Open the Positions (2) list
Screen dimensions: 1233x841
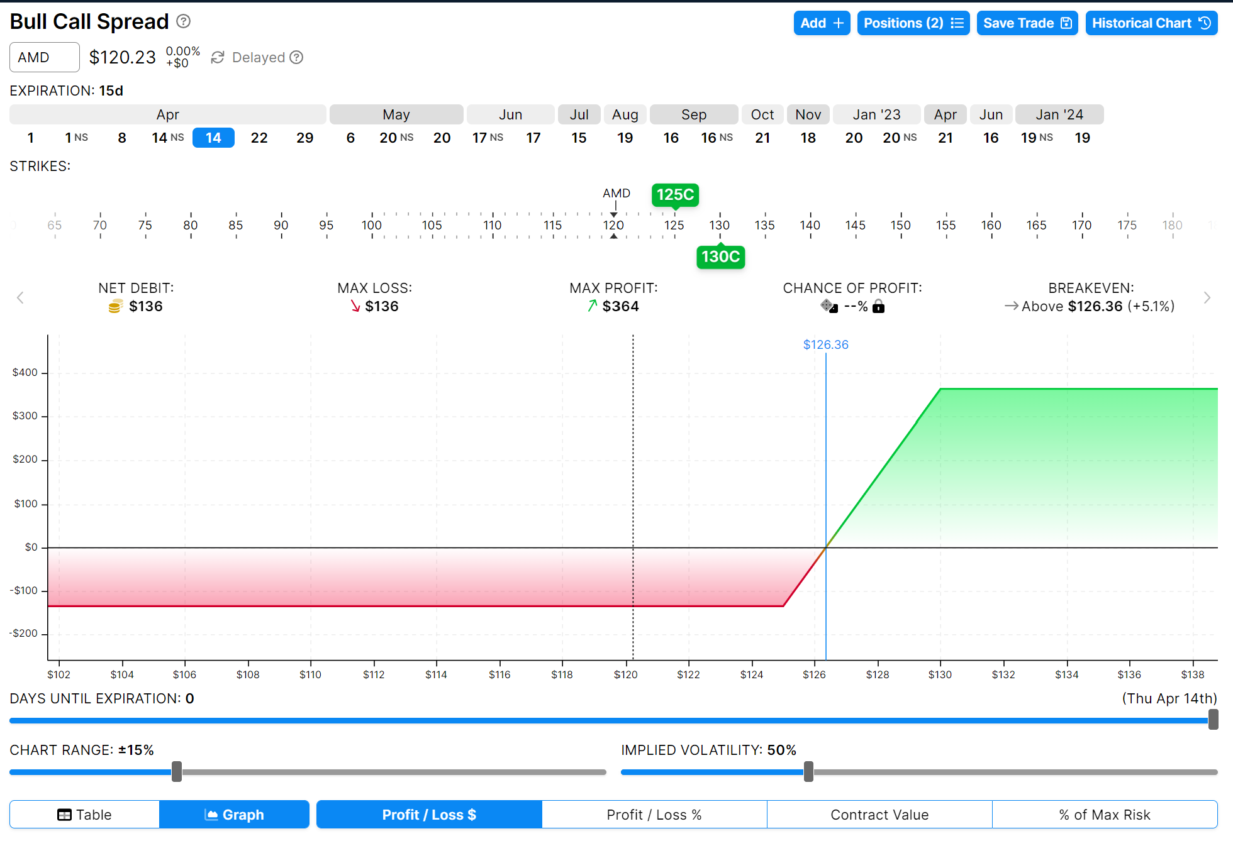[913, 23]
